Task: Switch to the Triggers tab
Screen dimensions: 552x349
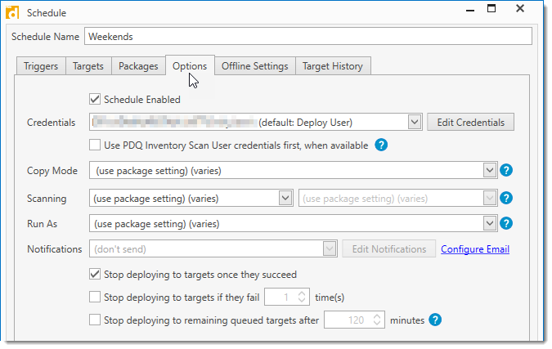Action: tap(40, 66)
